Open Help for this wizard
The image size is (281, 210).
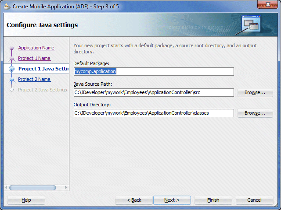(x=26, y=200)
